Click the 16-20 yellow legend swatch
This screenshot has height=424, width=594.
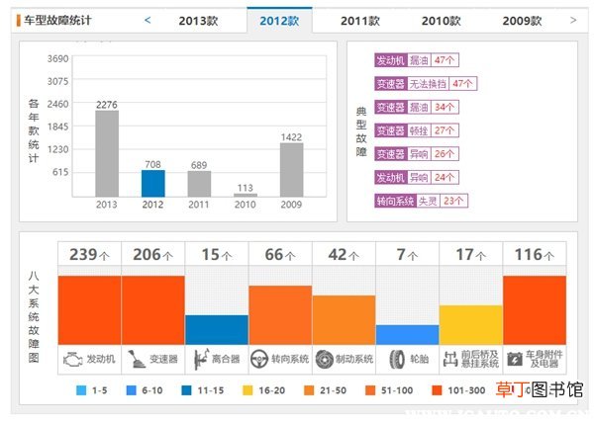click(247, 390)
